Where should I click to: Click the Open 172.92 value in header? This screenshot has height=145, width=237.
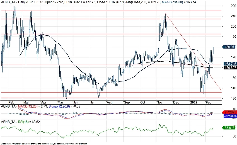(54, 2)
